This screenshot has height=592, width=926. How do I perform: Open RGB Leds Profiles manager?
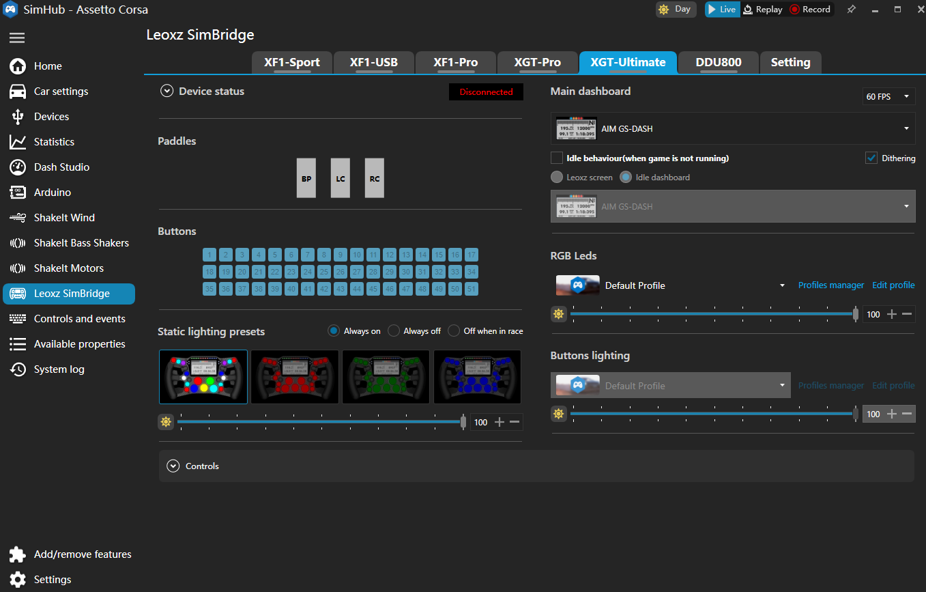click(x=831, y=285)
